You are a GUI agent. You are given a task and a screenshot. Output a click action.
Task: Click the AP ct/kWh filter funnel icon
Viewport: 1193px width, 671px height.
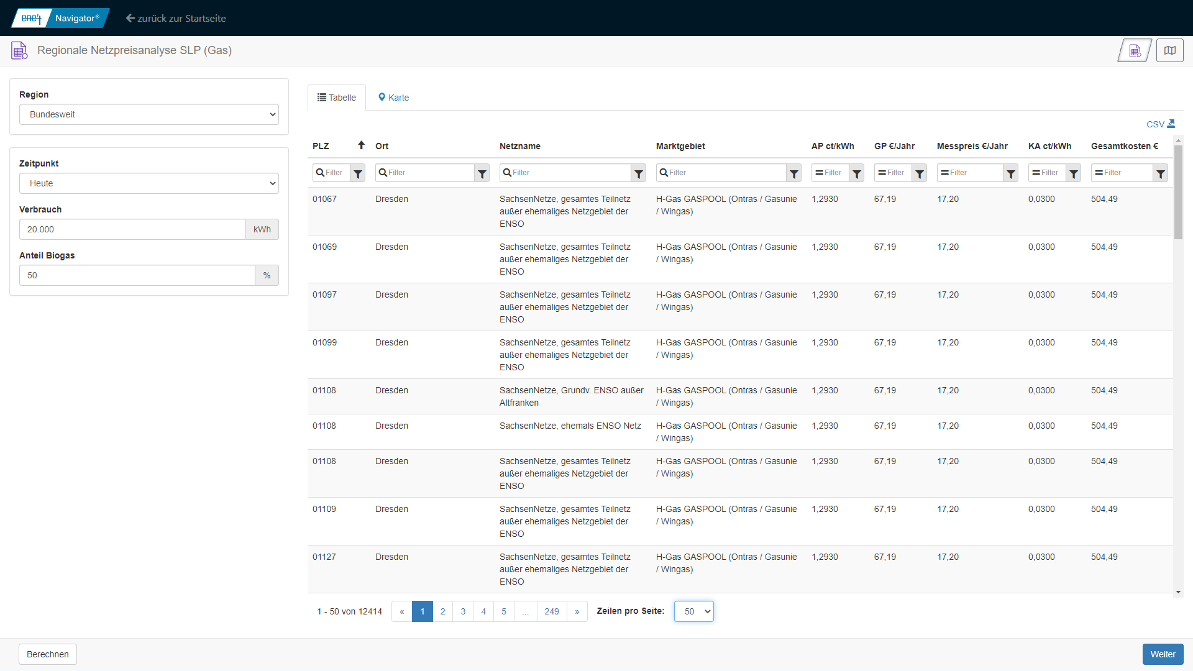(856, 173)
